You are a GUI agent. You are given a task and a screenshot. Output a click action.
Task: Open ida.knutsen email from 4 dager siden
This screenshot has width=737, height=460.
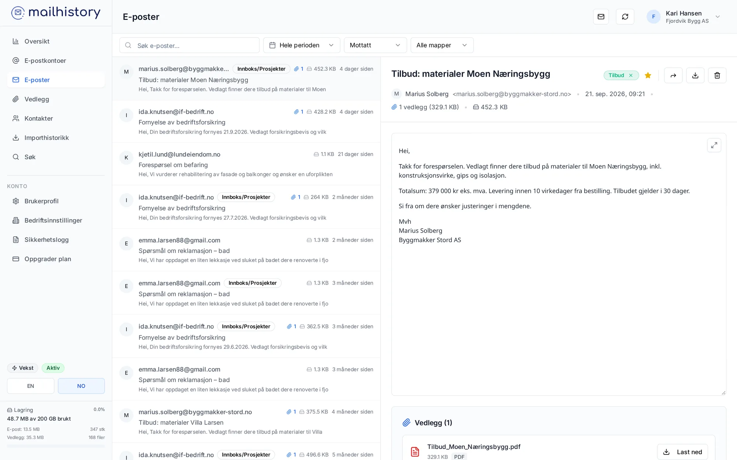[x=246, y=121]
